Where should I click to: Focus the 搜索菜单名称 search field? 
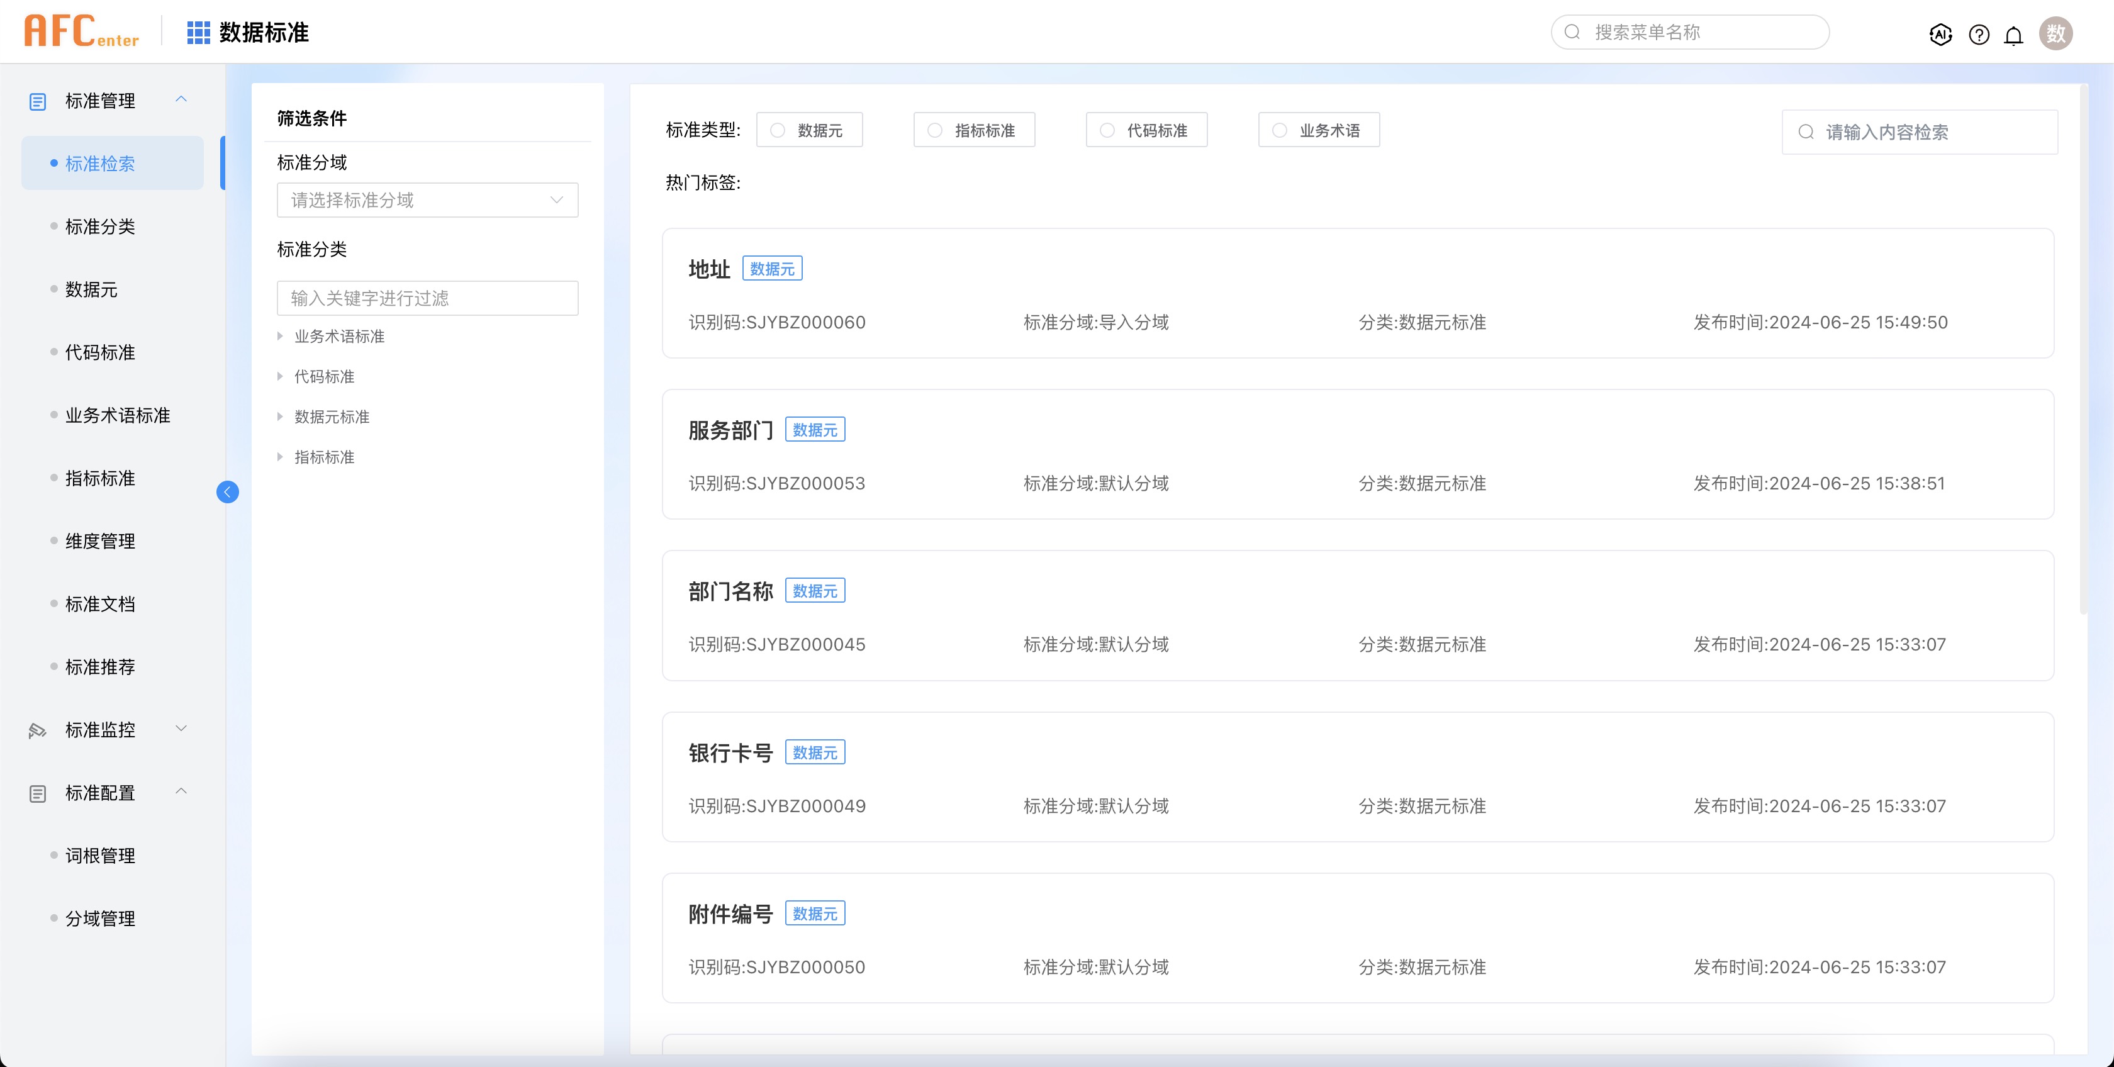(x=1690, y=32)
